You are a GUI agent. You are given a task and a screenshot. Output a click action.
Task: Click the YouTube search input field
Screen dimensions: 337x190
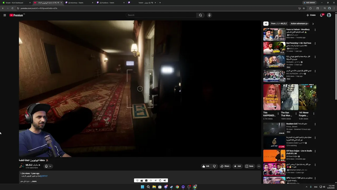point(161,15)
